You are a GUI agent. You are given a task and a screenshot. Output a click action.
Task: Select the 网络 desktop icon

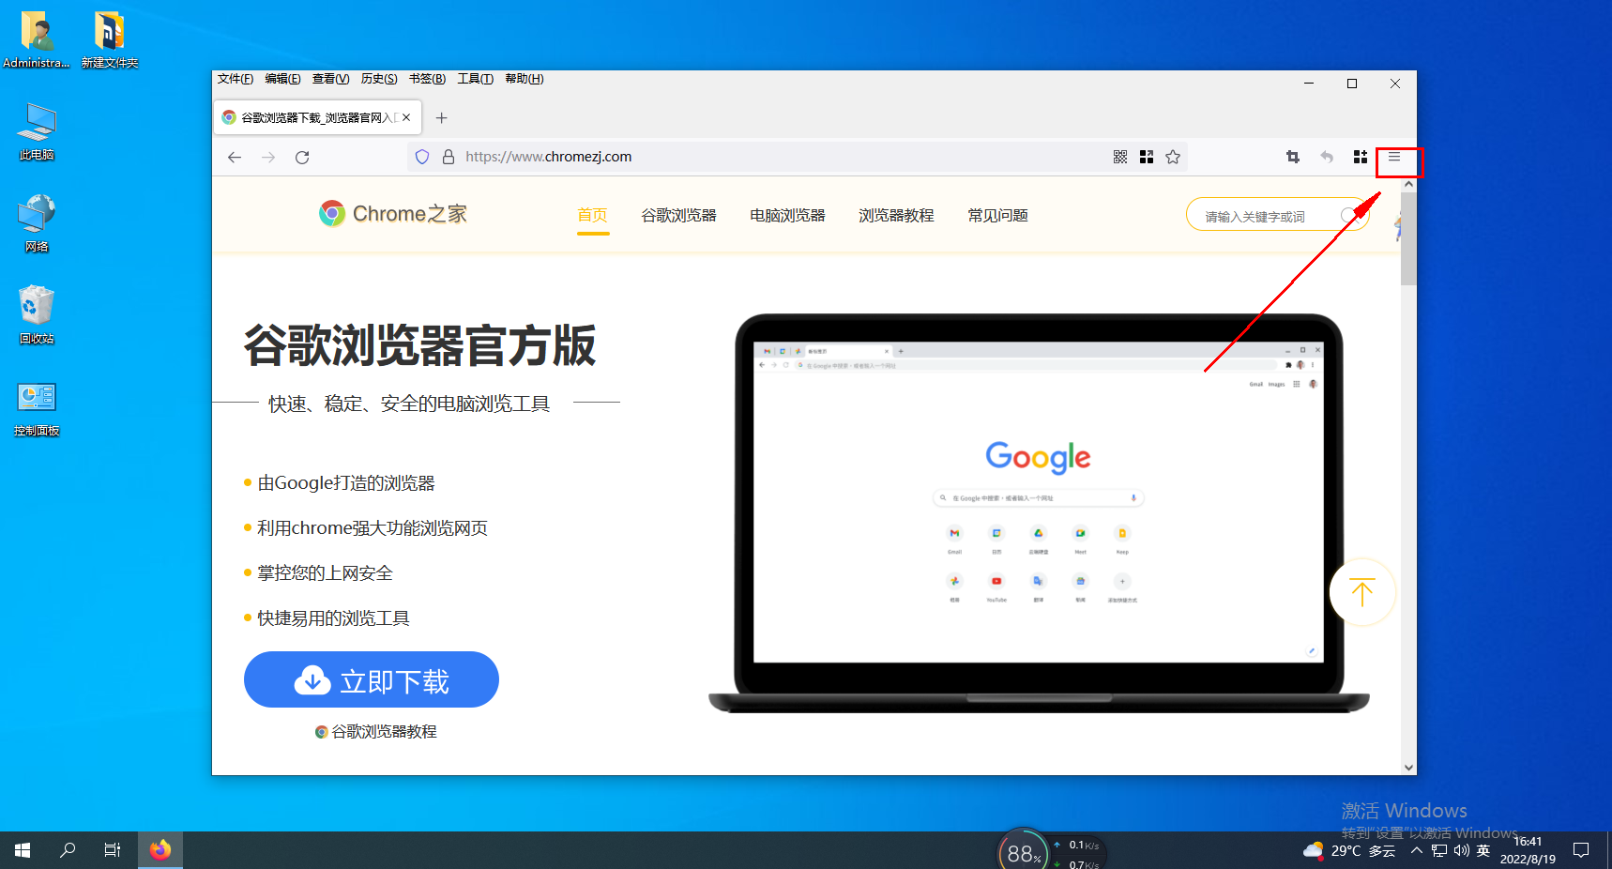[37, 224]
